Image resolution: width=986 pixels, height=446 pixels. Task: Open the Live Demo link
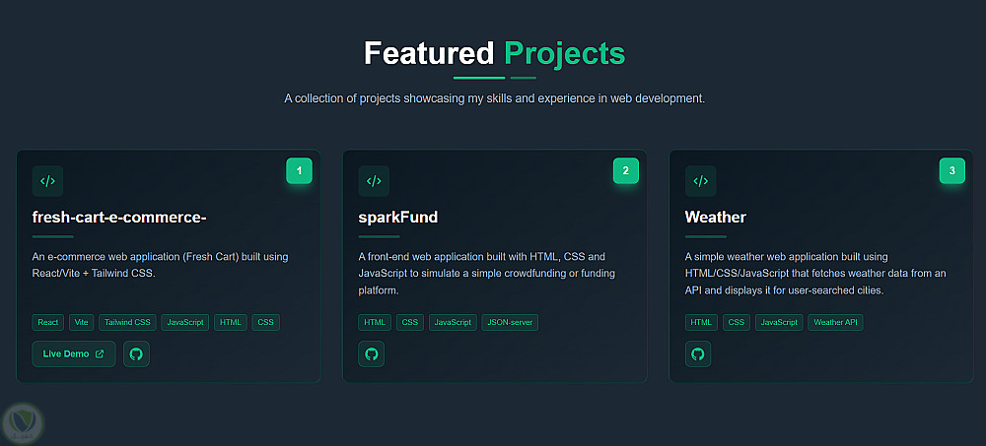(x=73, y=354)
